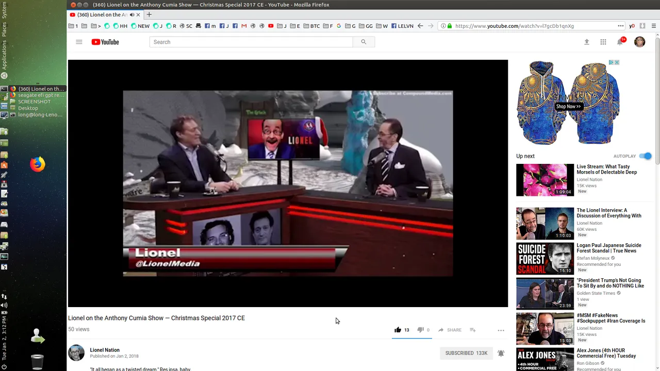Launch Firefox from the desktop icon
The image size is (660, 371).
point(37,164)
